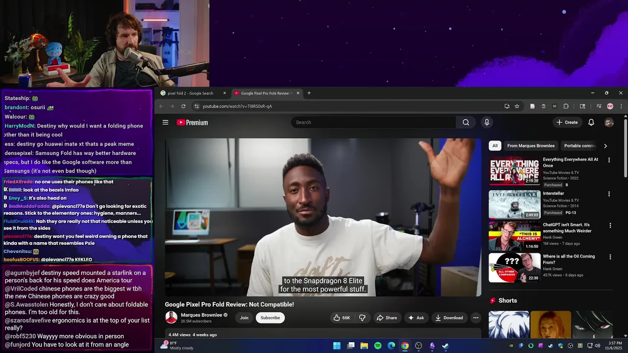Open Where is all the Oil thumbnail
628x353 pixels.
[x=514, y=267]
